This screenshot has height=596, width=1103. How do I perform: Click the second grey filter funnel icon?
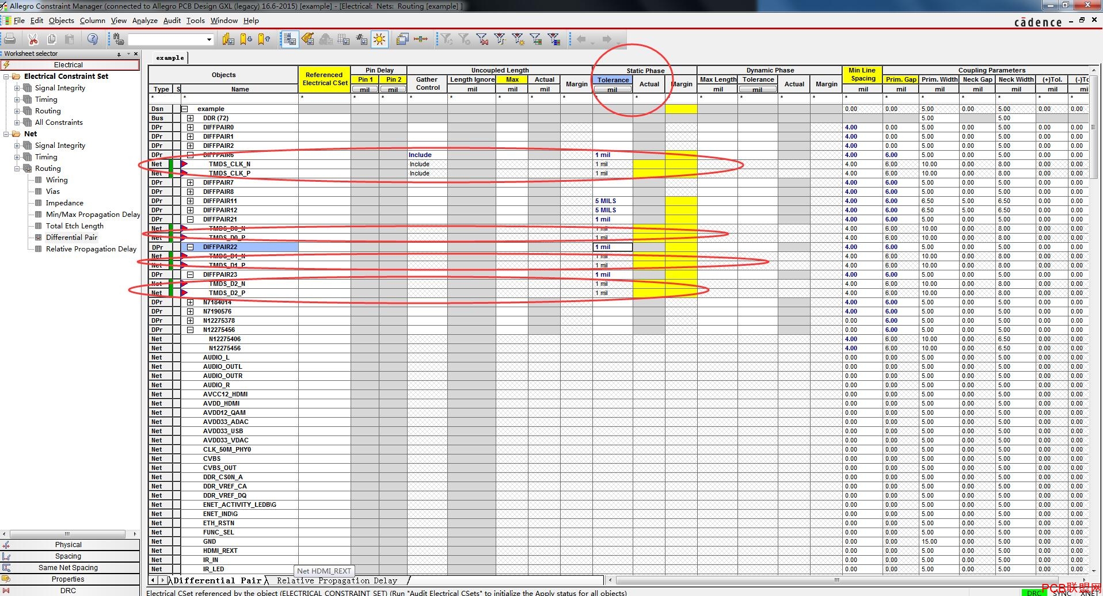tap(464, 39)
